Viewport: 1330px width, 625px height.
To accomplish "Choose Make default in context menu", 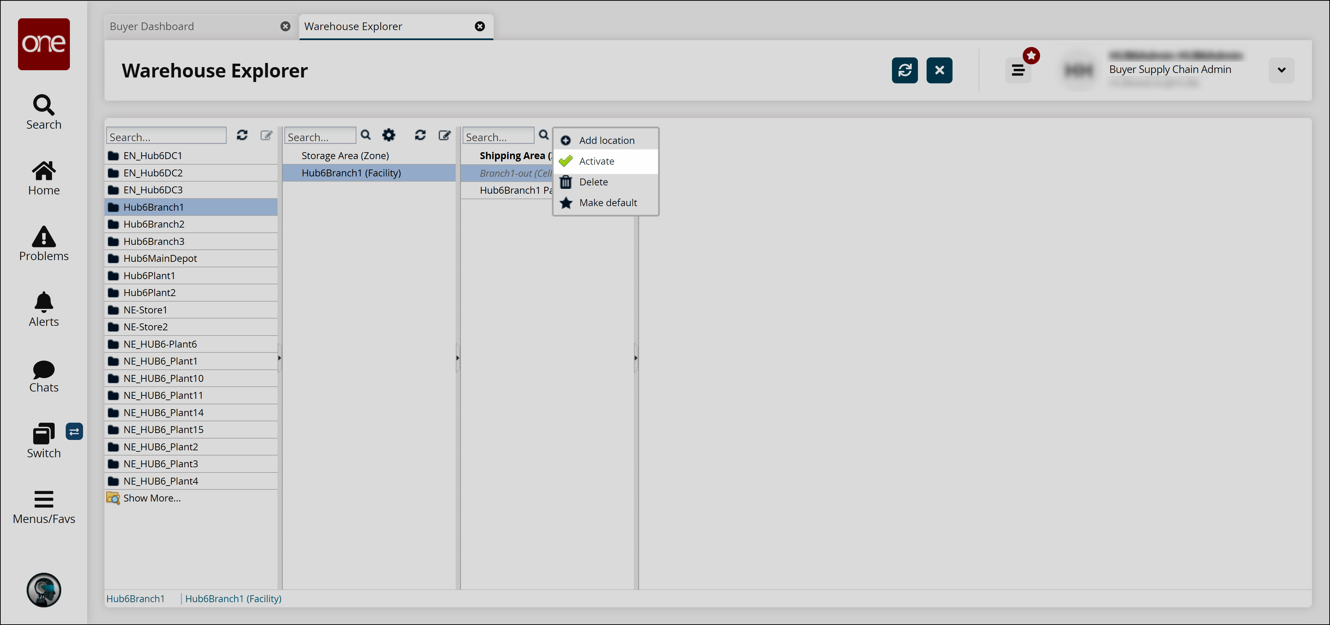I will click(608, 203).
